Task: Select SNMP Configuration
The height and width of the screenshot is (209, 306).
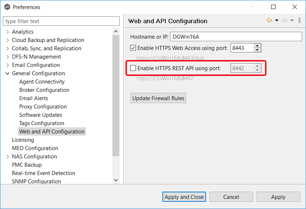Action: (36, 181)
